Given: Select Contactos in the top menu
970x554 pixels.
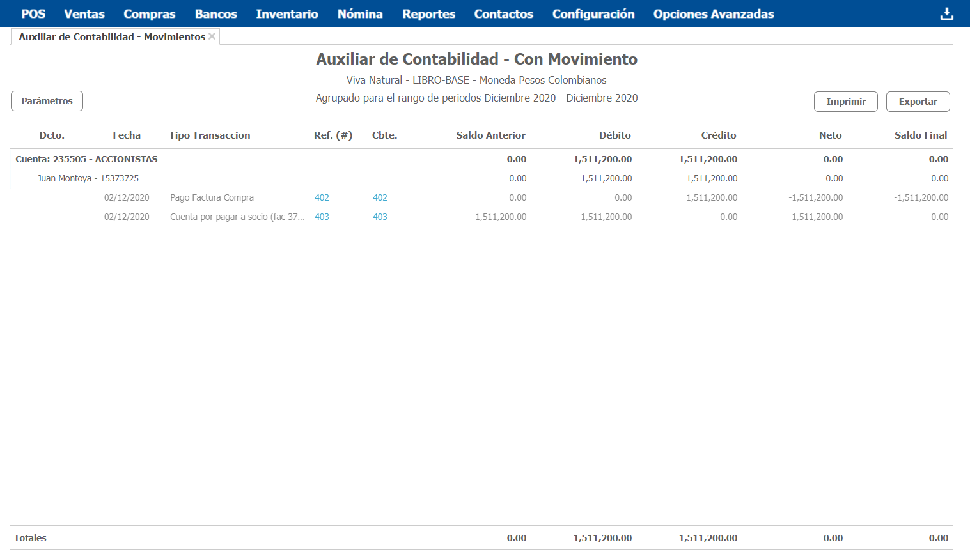Looking at the screenshot, I should pyautogui.click(x=503, y=14).
